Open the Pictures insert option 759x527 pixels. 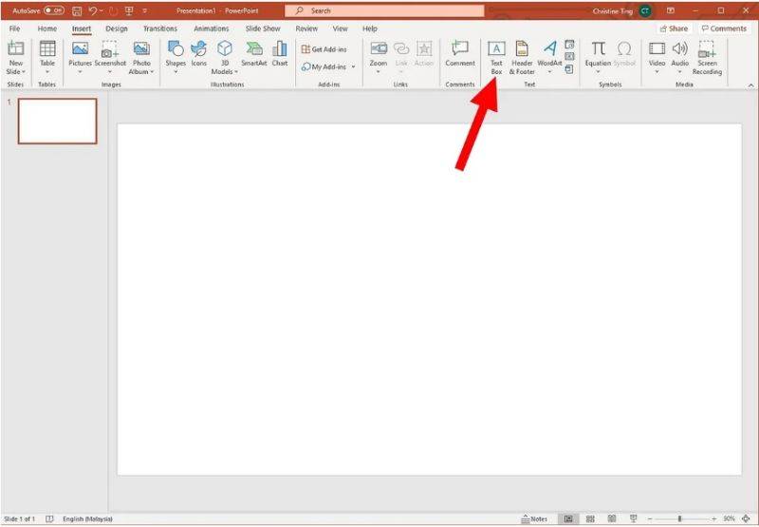pyautogui.click(x=80, y=55)
